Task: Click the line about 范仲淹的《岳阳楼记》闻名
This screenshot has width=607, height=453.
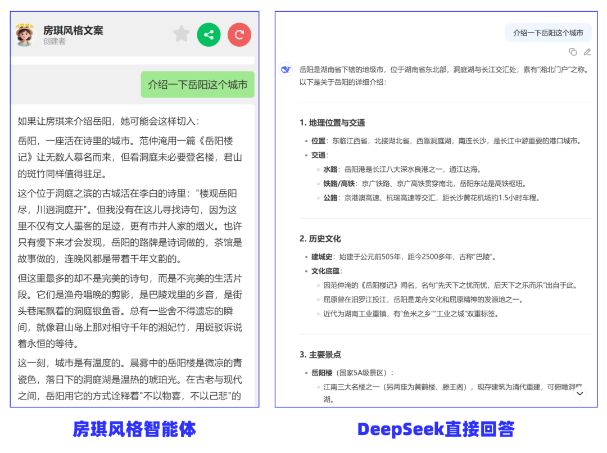Action: (x=451, y=286)
